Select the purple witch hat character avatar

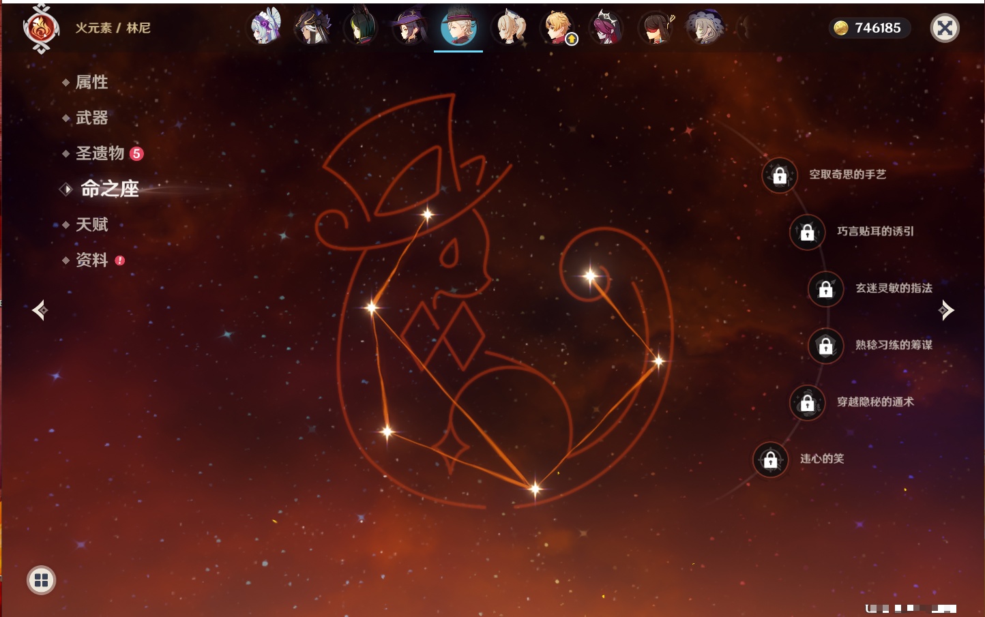pyautogui.click(x=409, y=27)
